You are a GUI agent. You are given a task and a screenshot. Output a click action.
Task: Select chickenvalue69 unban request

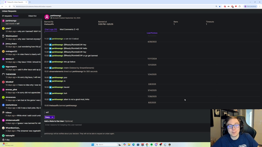click(x=21, y=122)
